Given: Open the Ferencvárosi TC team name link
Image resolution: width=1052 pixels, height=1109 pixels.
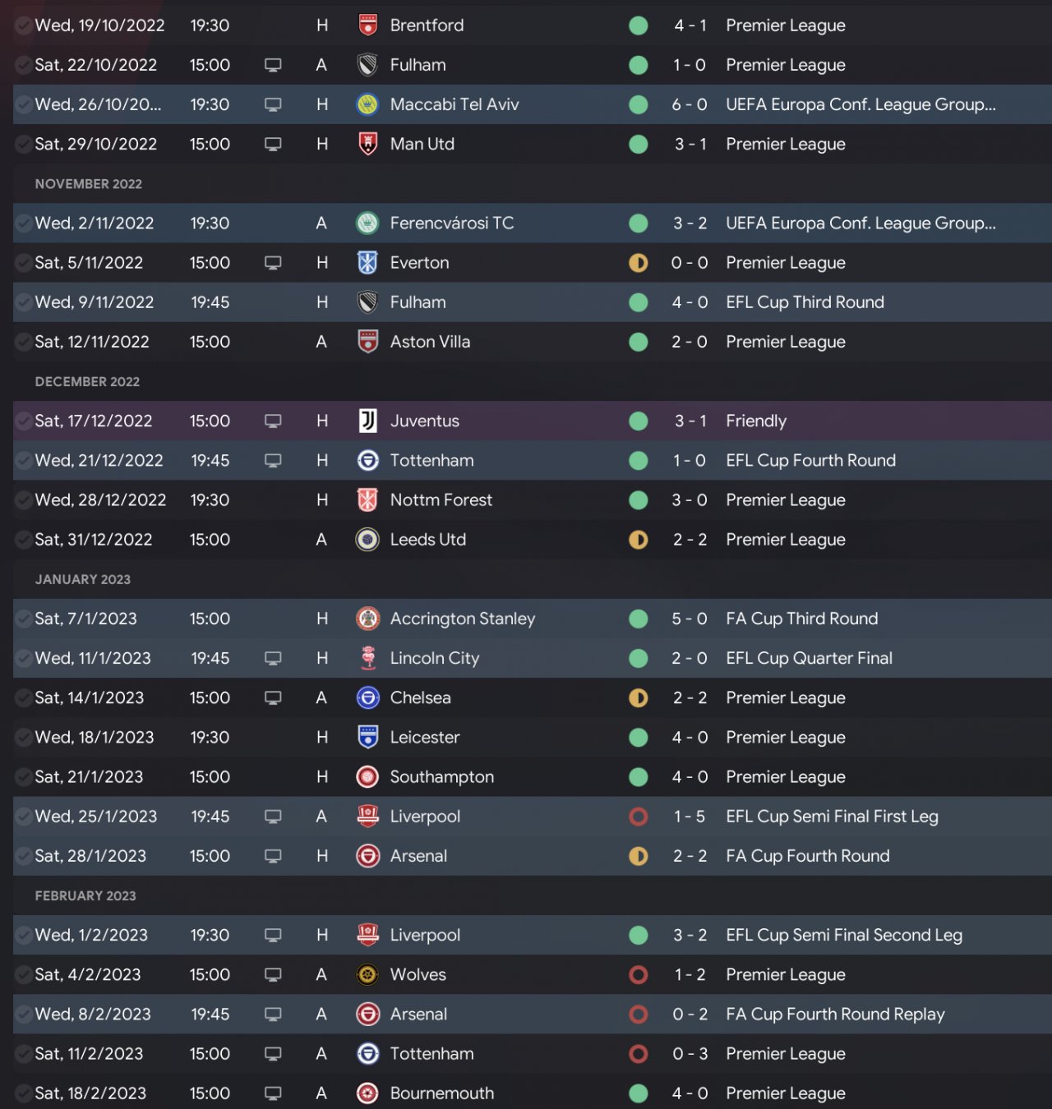Looking at the screenshot, I should 451,223.
